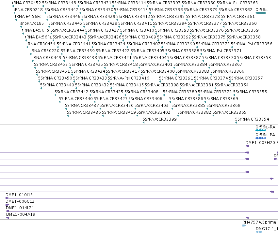Select the 5SrRNA:CR33451 label
Screen dimensions: 278x234
click(53, 71)
